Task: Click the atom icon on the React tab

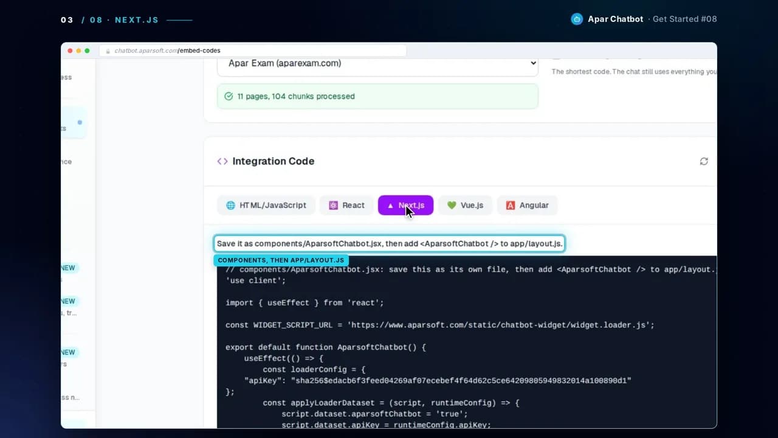Action: click(333, 205)
